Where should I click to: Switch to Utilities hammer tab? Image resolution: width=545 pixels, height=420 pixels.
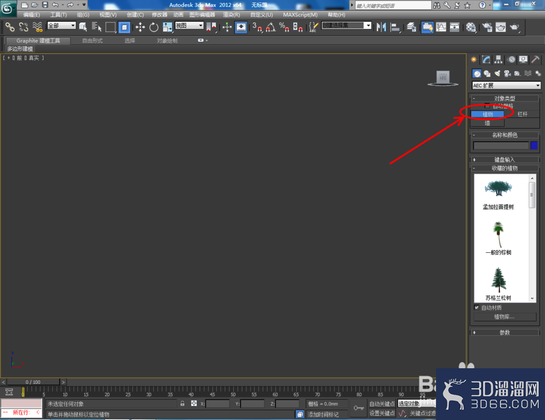[536, 60]
